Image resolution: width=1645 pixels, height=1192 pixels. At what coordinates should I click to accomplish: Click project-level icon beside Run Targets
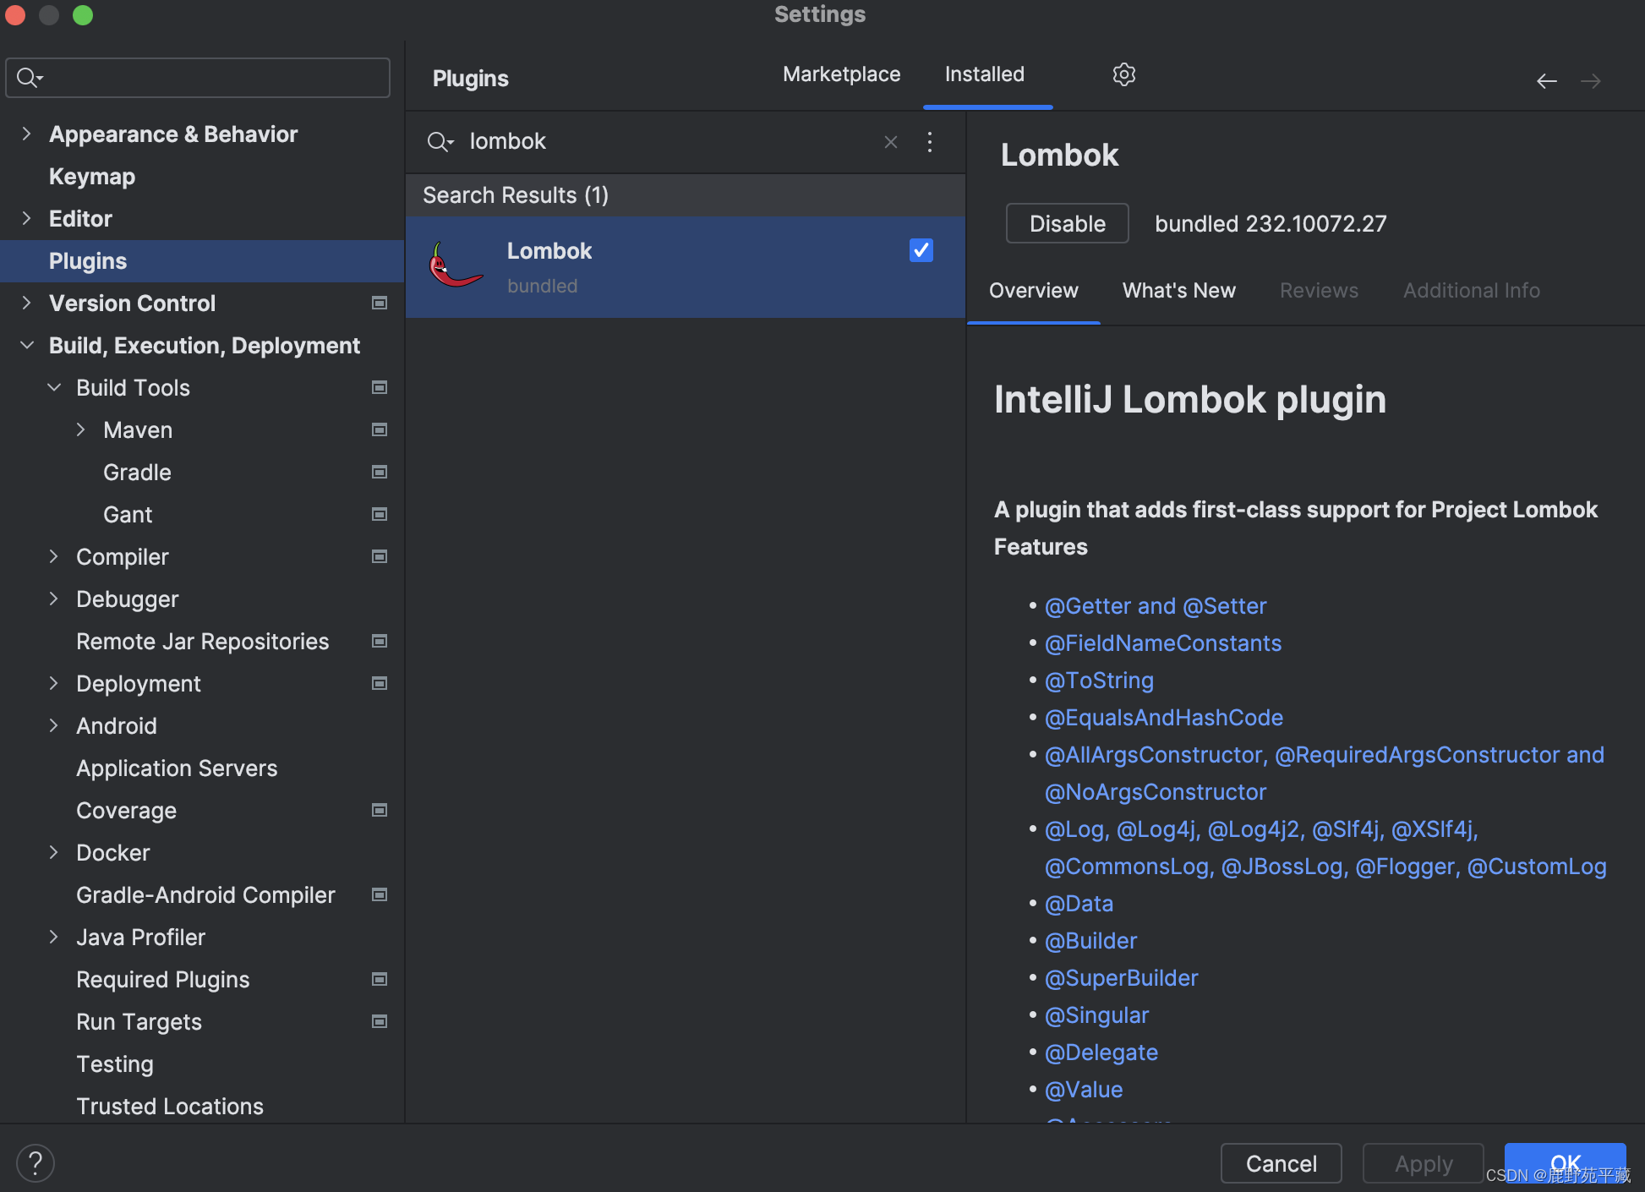pyautogui.click(x=380, y=1021)
